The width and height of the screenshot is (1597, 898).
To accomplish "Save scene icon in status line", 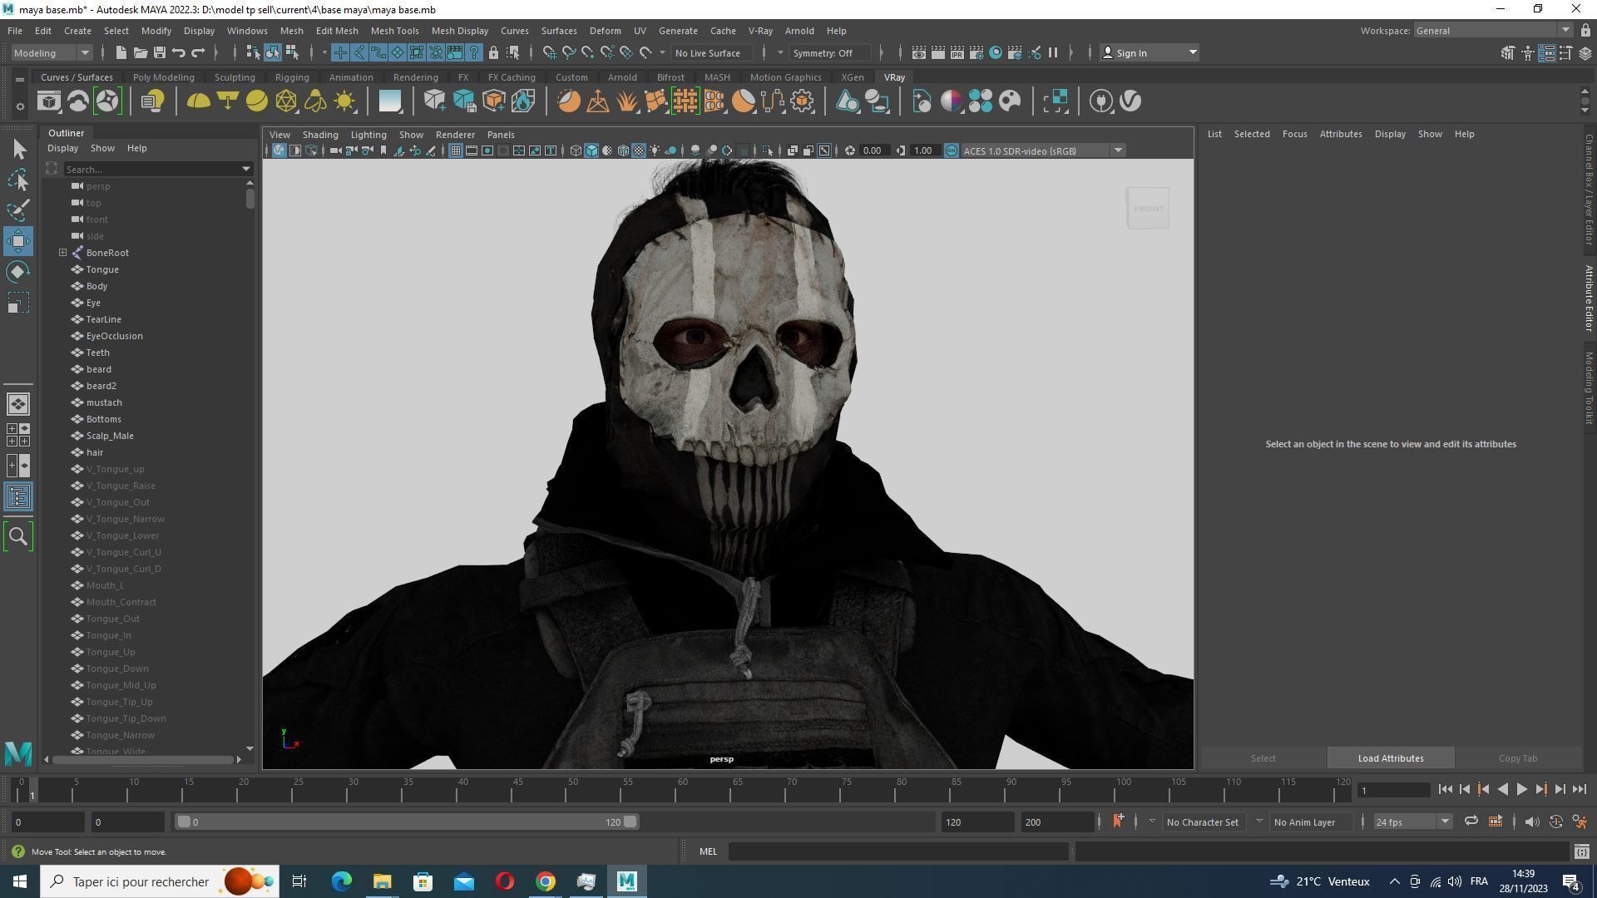I will [x=160, y=53].
